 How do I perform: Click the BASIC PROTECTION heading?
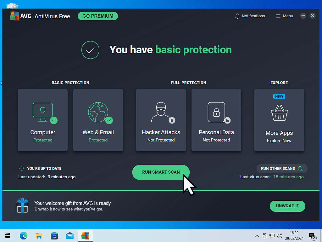pos(70,83)
